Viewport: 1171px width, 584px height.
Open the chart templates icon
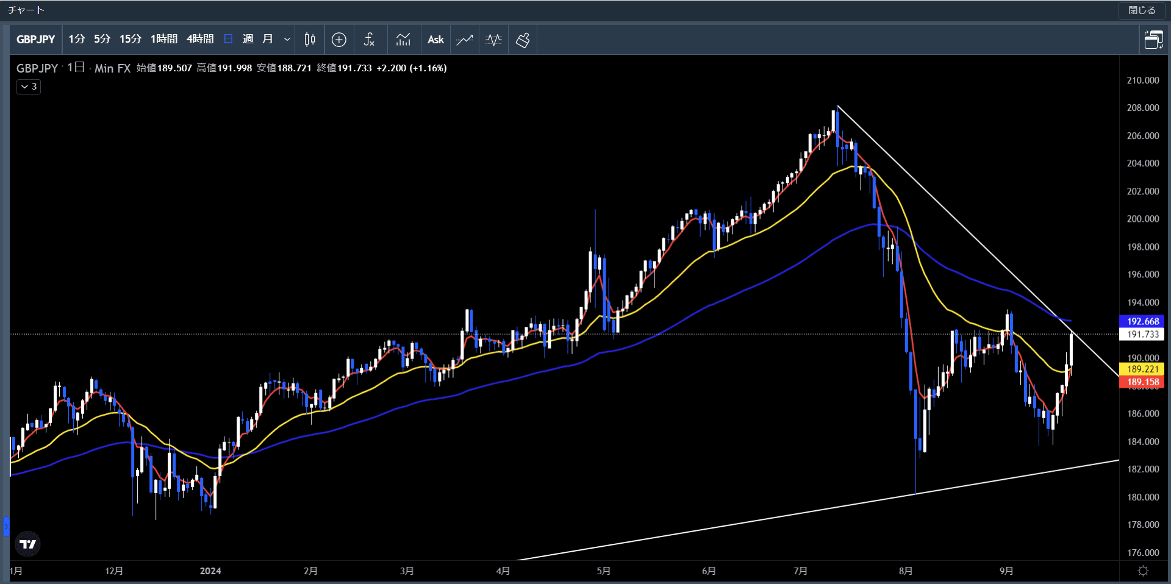tap(403, 40)
